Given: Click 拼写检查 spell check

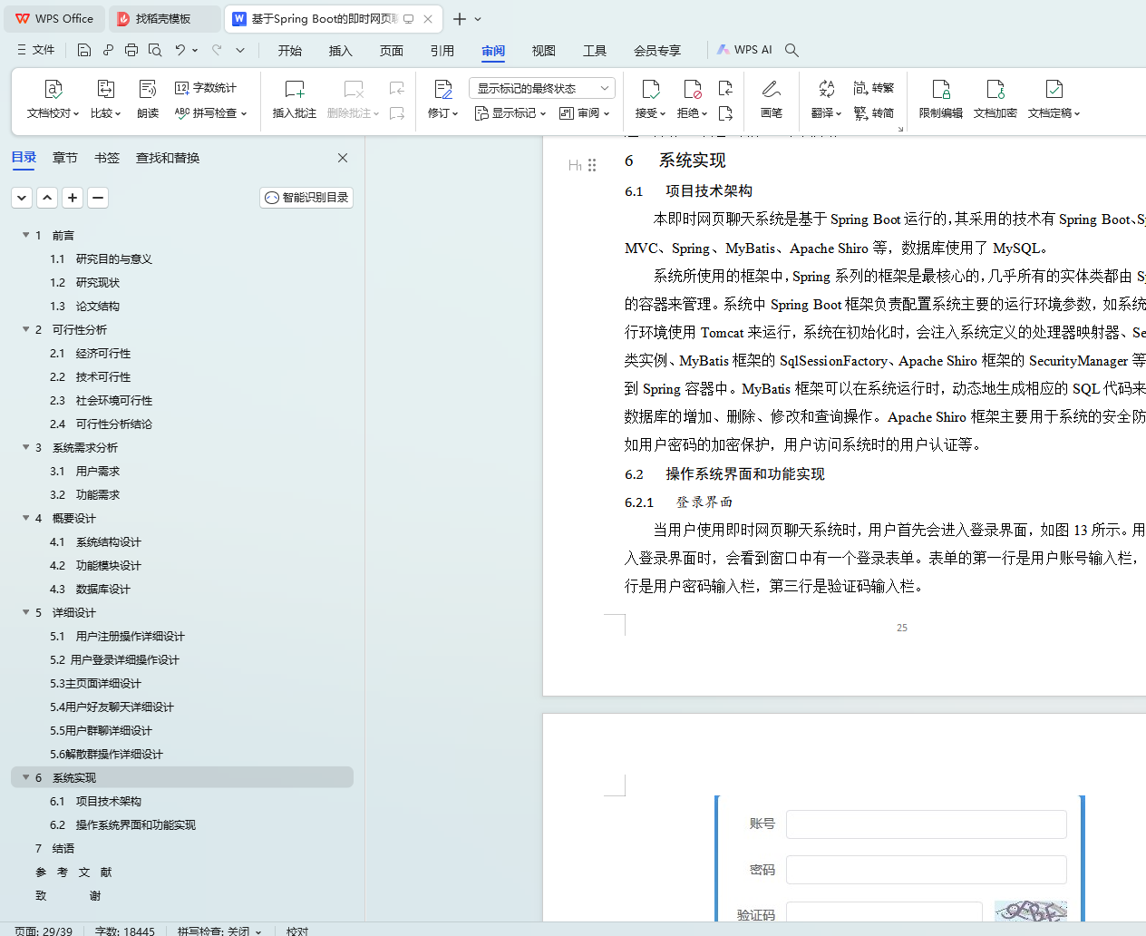Looking at the screenshot, I should [x=210, y=113].
